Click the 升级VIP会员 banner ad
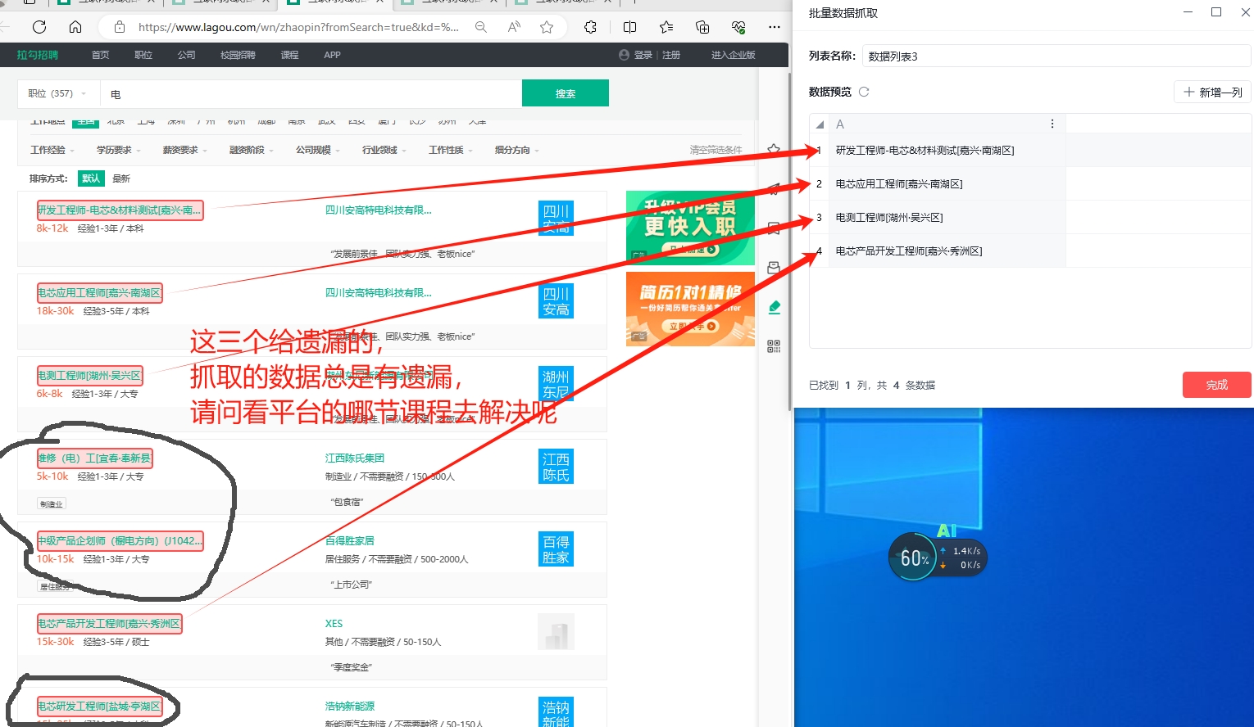This screenshot has width=1254, height=727. tap(690, 228)
